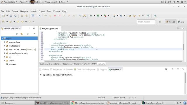The width and height of the screenshot is (187, 105).
Task: Click the Save toolbar icon
Action: pyautogui.click(x=11, y=15)
